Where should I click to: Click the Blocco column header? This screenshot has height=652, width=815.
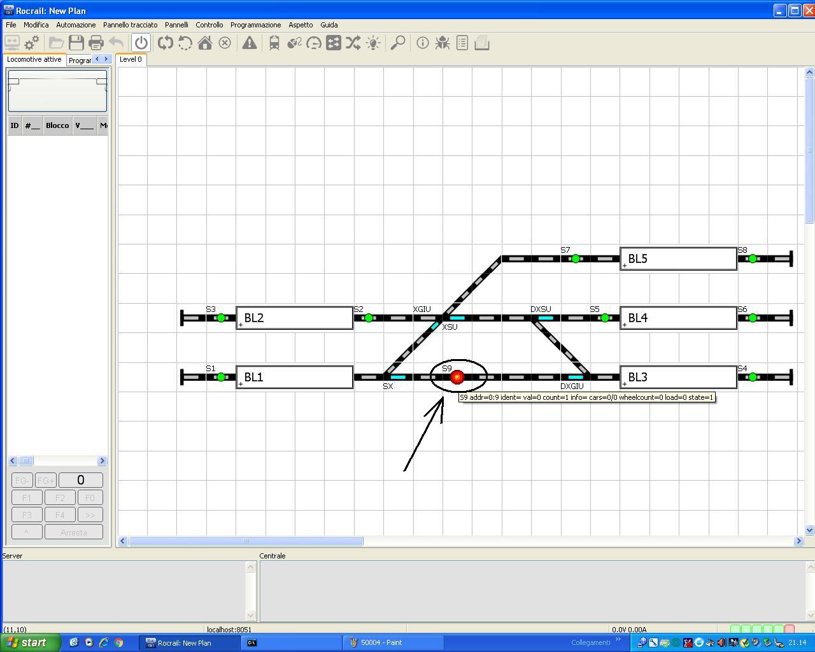[x=57, y=125]
